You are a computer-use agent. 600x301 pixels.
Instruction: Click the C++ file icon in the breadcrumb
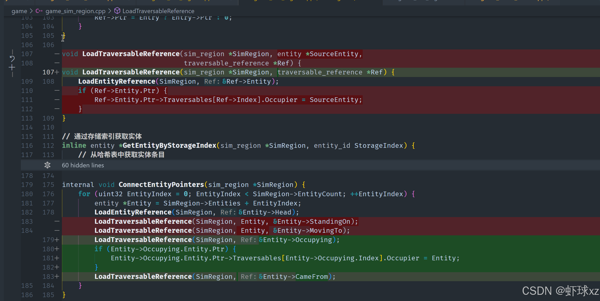39,11
